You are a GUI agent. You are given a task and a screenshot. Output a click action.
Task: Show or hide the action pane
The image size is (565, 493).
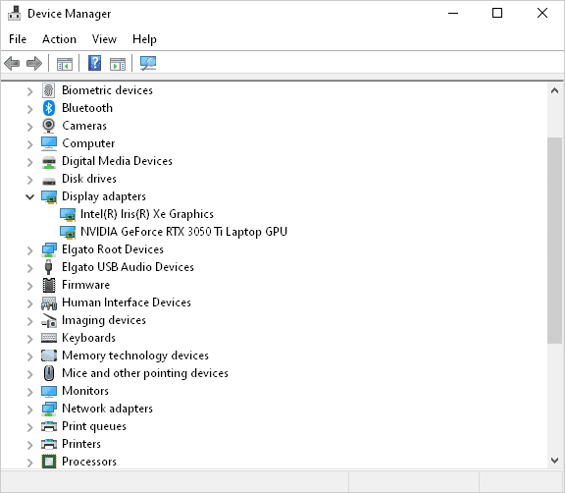[x=118, y=64]
